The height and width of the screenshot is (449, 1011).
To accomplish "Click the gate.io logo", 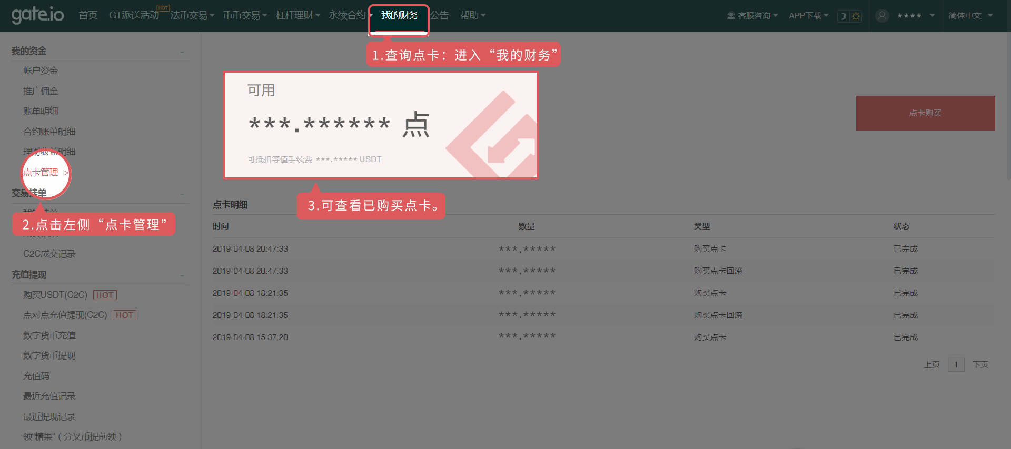I will pos(37,15).
